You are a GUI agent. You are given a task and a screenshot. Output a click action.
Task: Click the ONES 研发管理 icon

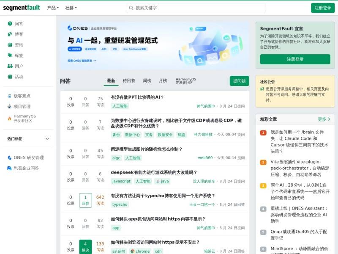9,157
